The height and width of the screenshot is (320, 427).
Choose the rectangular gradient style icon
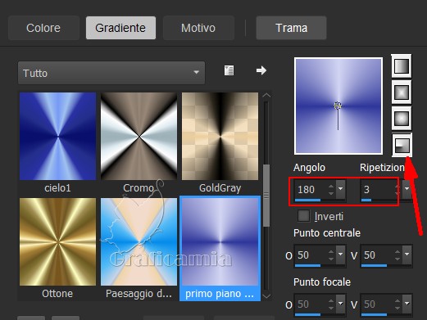(x=402, y=92)
